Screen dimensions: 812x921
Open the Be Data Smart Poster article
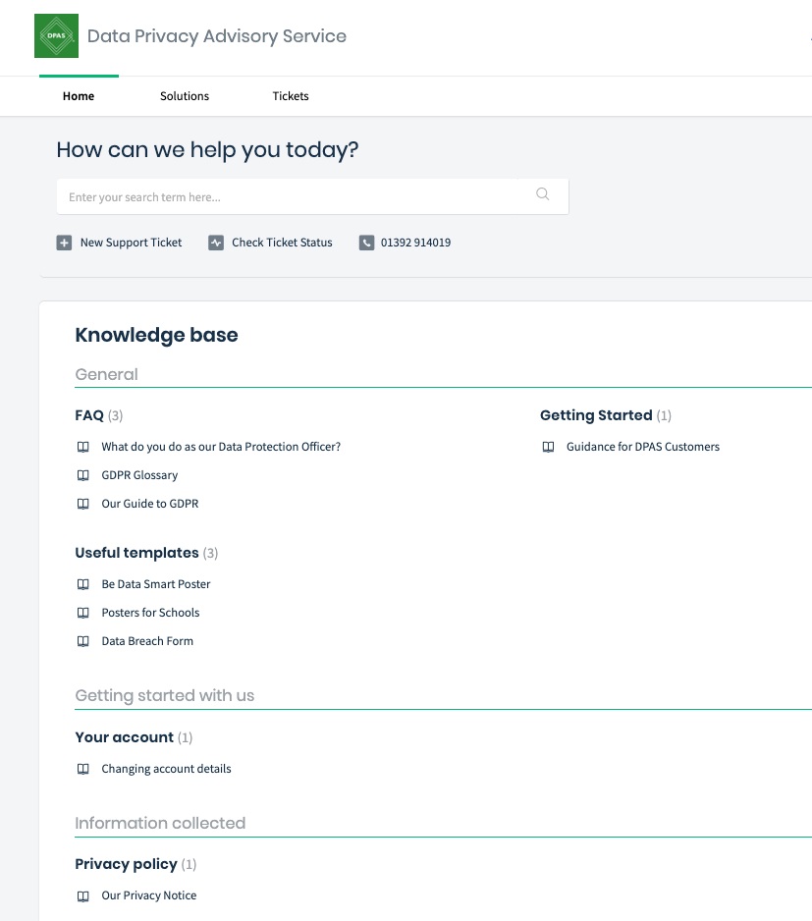click(155, 584)
